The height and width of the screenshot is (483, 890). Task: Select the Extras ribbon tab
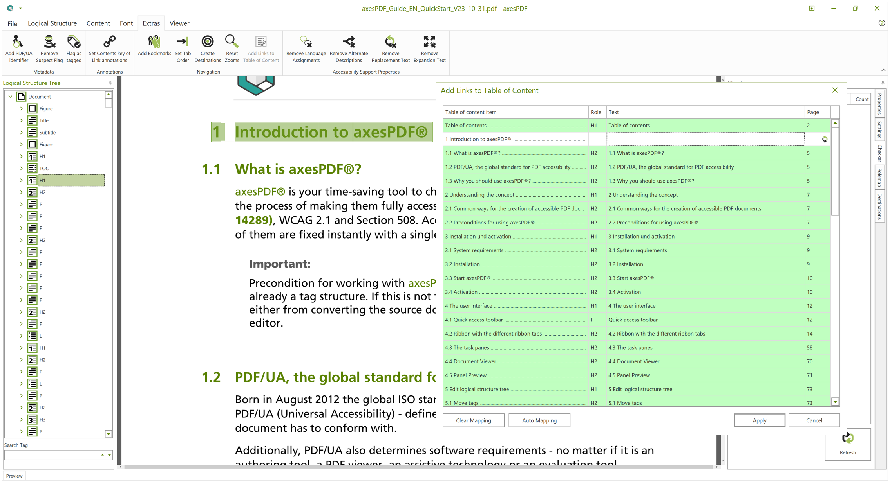pyautogui.click(x=151, y=23)
